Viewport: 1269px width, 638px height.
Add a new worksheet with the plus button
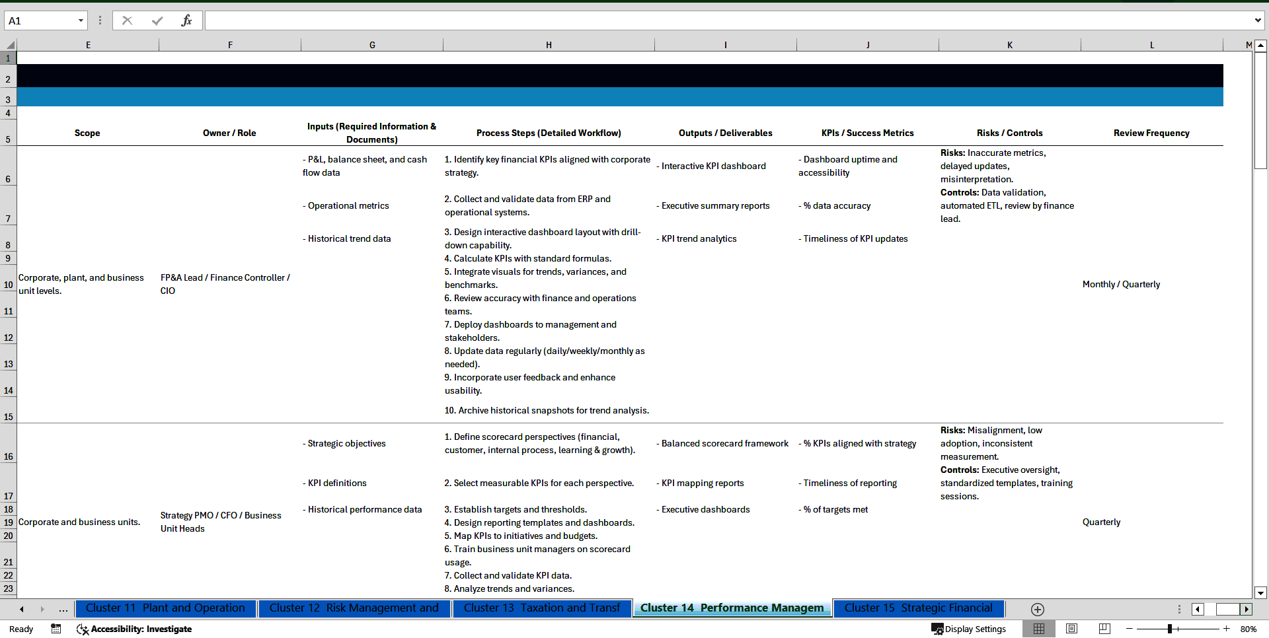(1037, 609)
